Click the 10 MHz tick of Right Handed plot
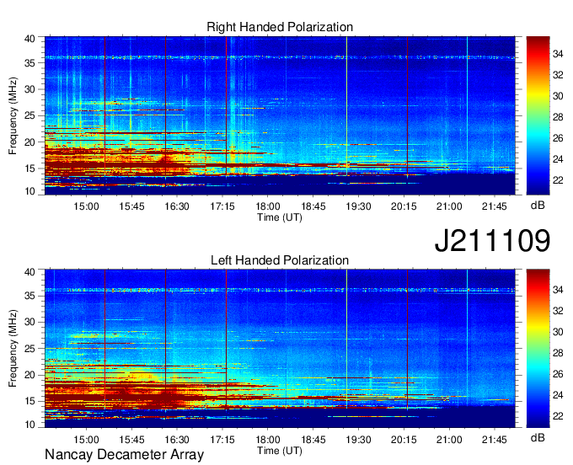Screen dimensions: 573x465 (x=29, y=191)
